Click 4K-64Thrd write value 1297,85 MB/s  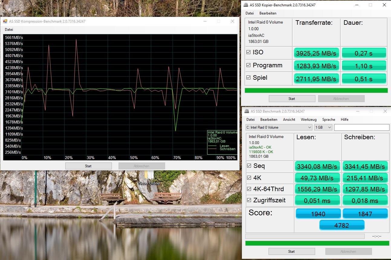point(365,189)
